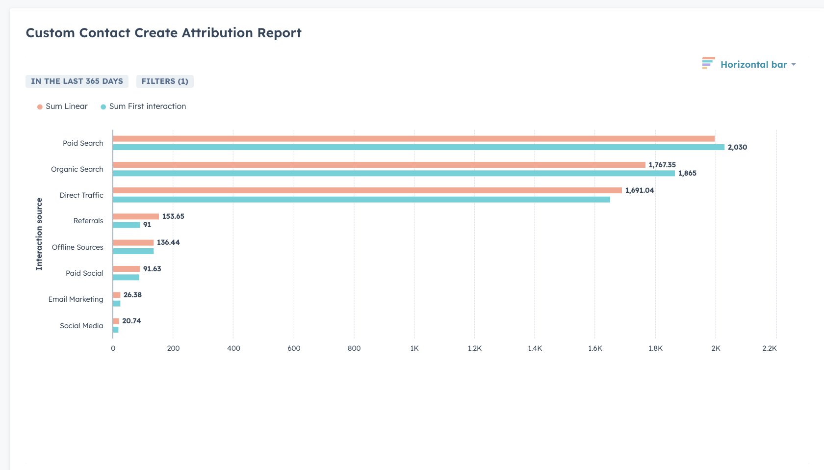This screenshot has height=470, width=824.
Task: Click the 26.38 value label
Action: (132, 295)
